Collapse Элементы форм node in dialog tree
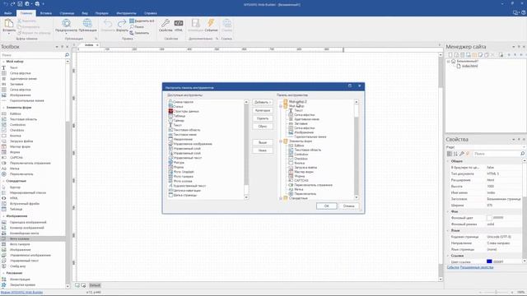 (281, 141)
